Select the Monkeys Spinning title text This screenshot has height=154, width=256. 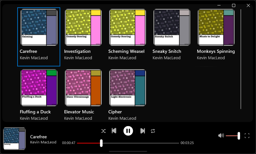point(216,51)
